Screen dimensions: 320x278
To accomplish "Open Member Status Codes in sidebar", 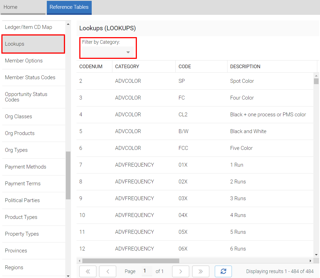I will pos(30,78).
